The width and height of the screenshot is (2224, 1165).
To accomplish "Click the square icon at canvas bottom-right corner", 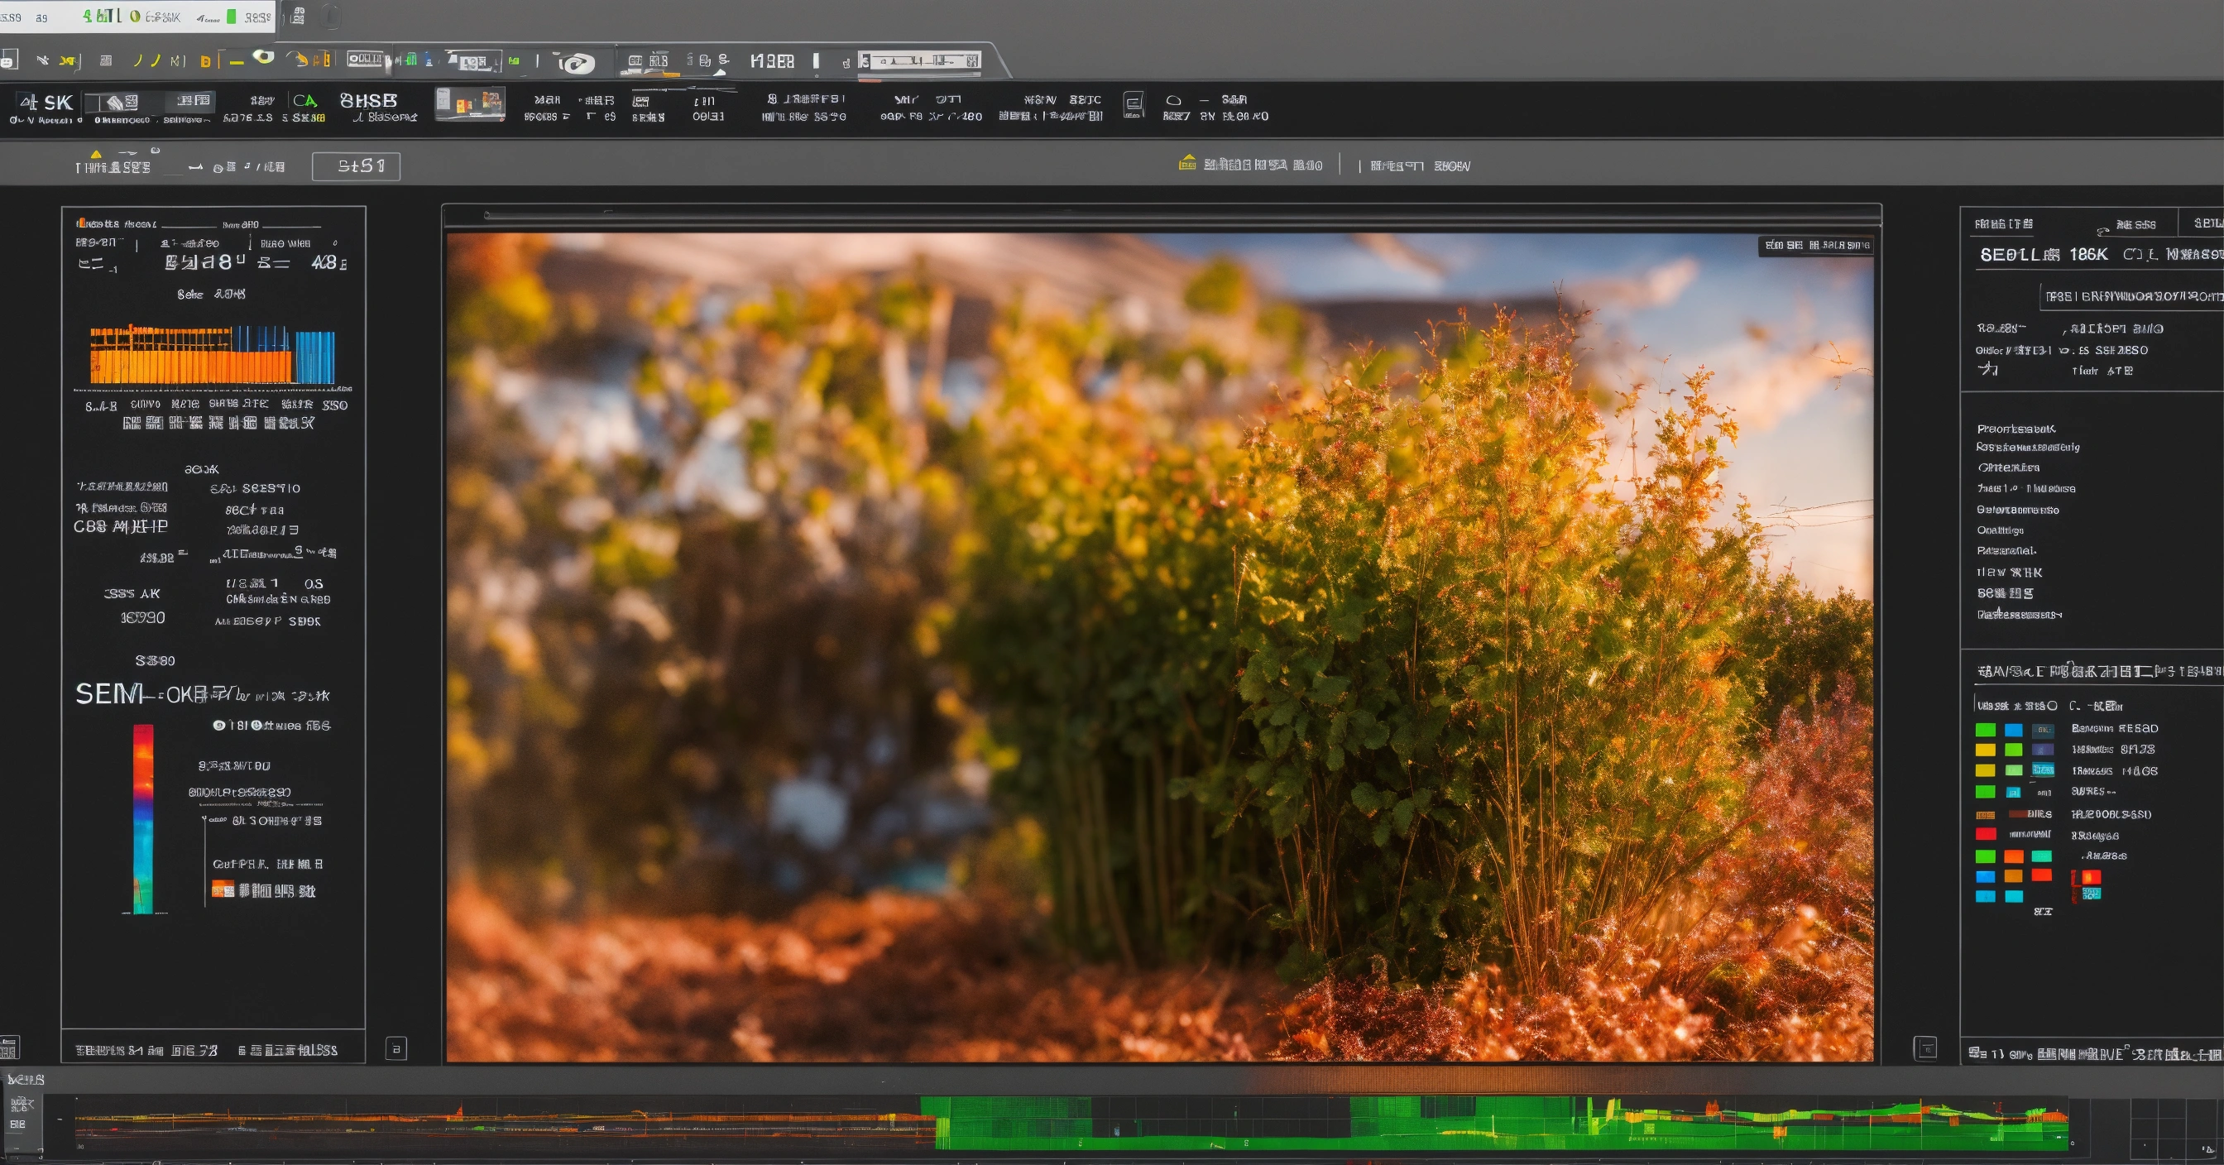I will 1926,1048.
